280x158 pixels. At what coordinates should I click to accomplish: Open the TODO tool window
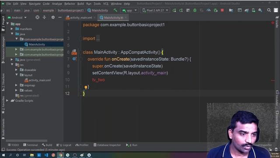click(13, 145)
